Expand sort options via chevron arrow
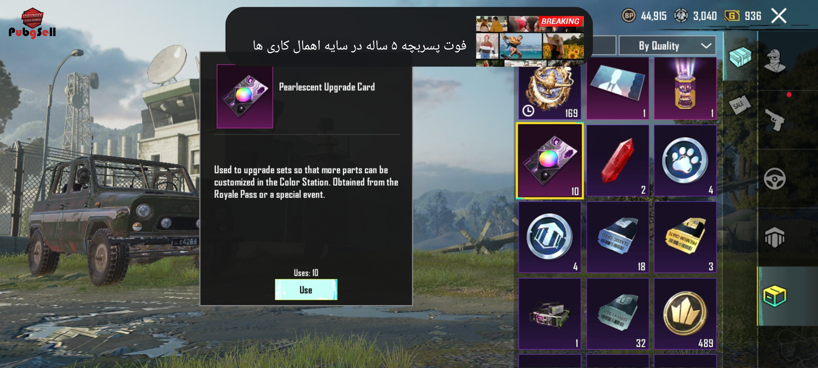818x368 pixels. 706,46
